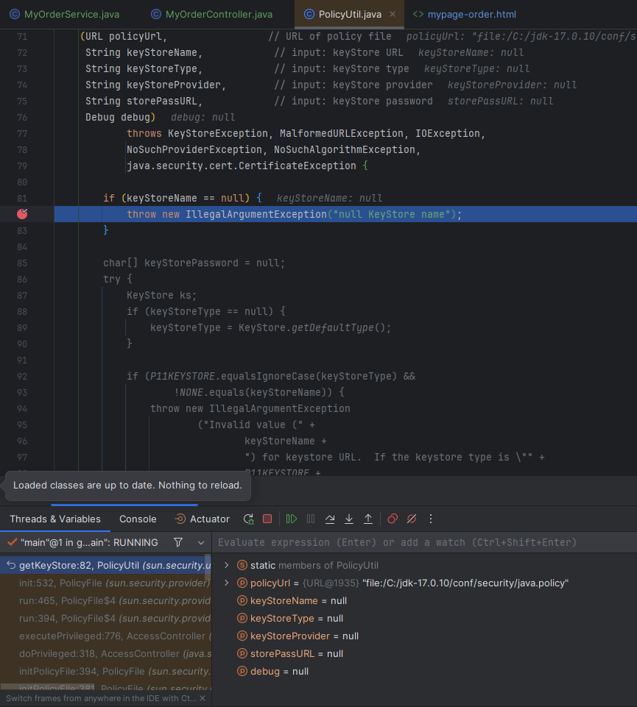Screen dimensions: 637x707
Task: View breakpoints with the red circles icon
Action: click(393, 519)
